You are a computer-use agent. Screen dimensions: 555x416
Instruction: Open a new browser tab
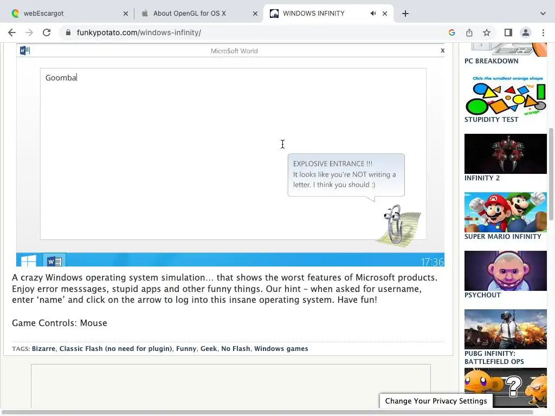405,14
